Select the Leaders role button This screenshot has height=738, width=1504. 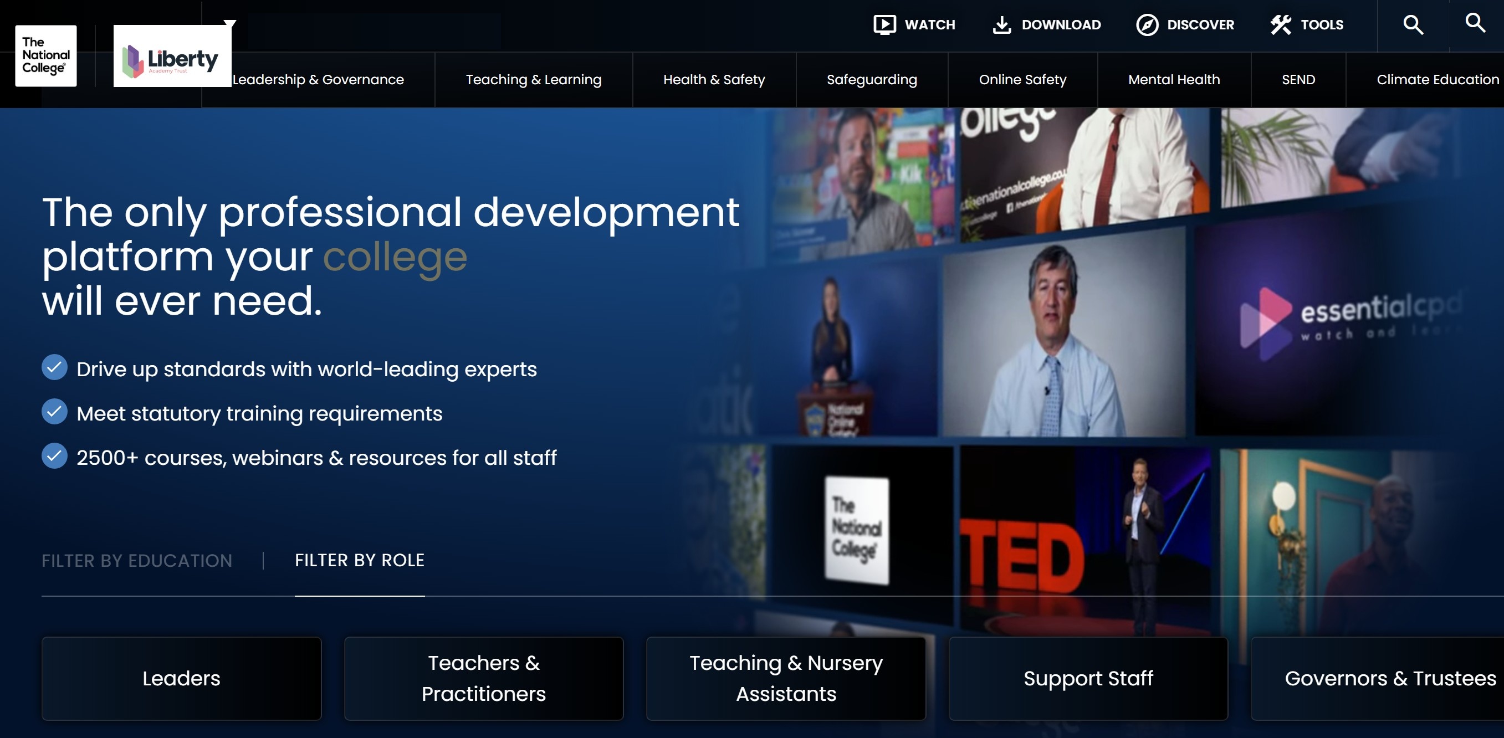pyautogui.click(x=182, y=679)
